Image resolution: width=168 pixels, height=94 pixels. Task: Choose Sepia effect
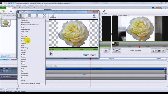tap(23, 71)
